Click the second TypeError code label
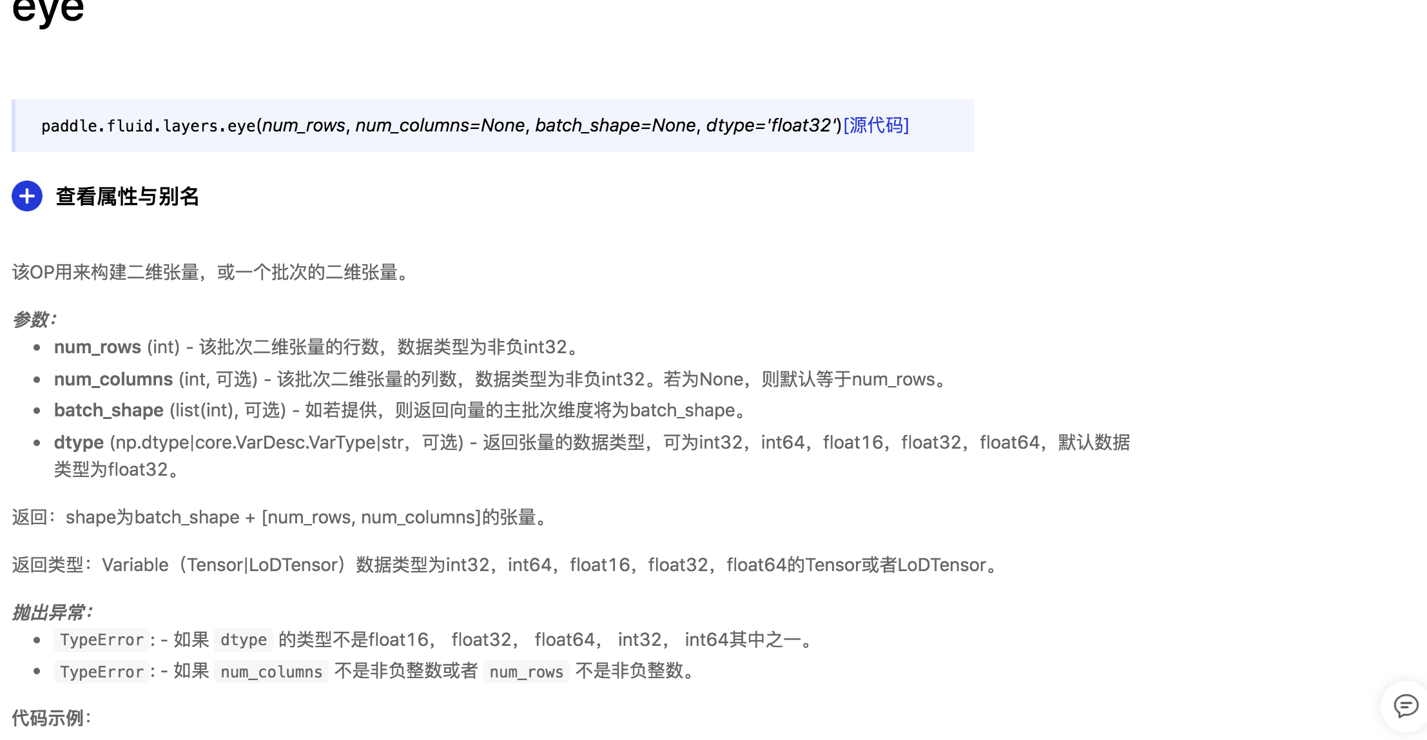The image size is (1427, 740). (102, 672)
